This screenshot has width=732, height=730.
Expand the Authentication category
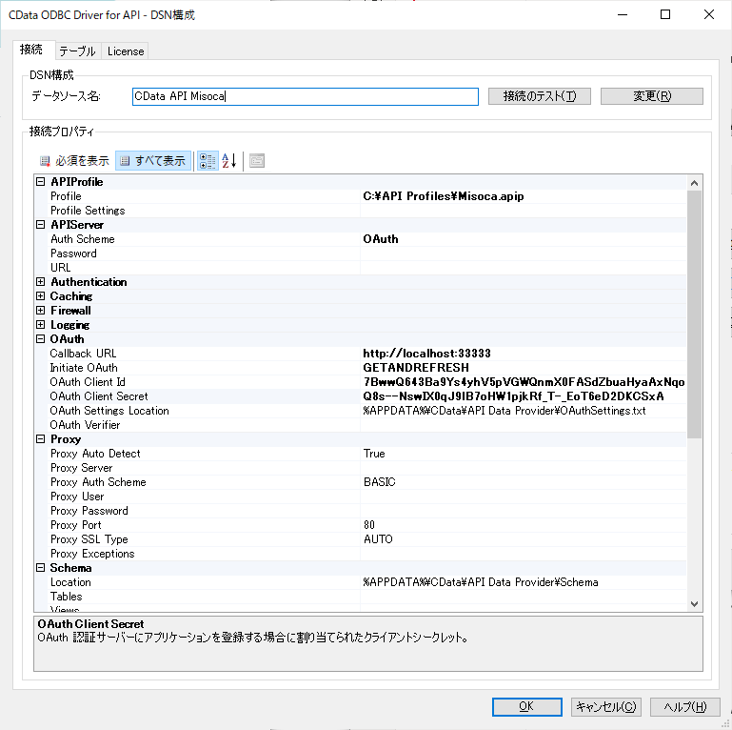coord(41,282)
